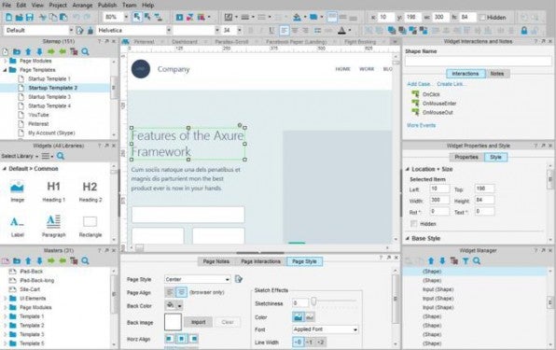Expand the UI Elements folder in Masters

(x=5, y=299)
